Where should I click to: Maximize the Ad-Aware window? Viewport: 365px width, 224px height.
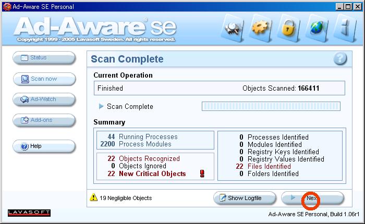coord(348,7)
